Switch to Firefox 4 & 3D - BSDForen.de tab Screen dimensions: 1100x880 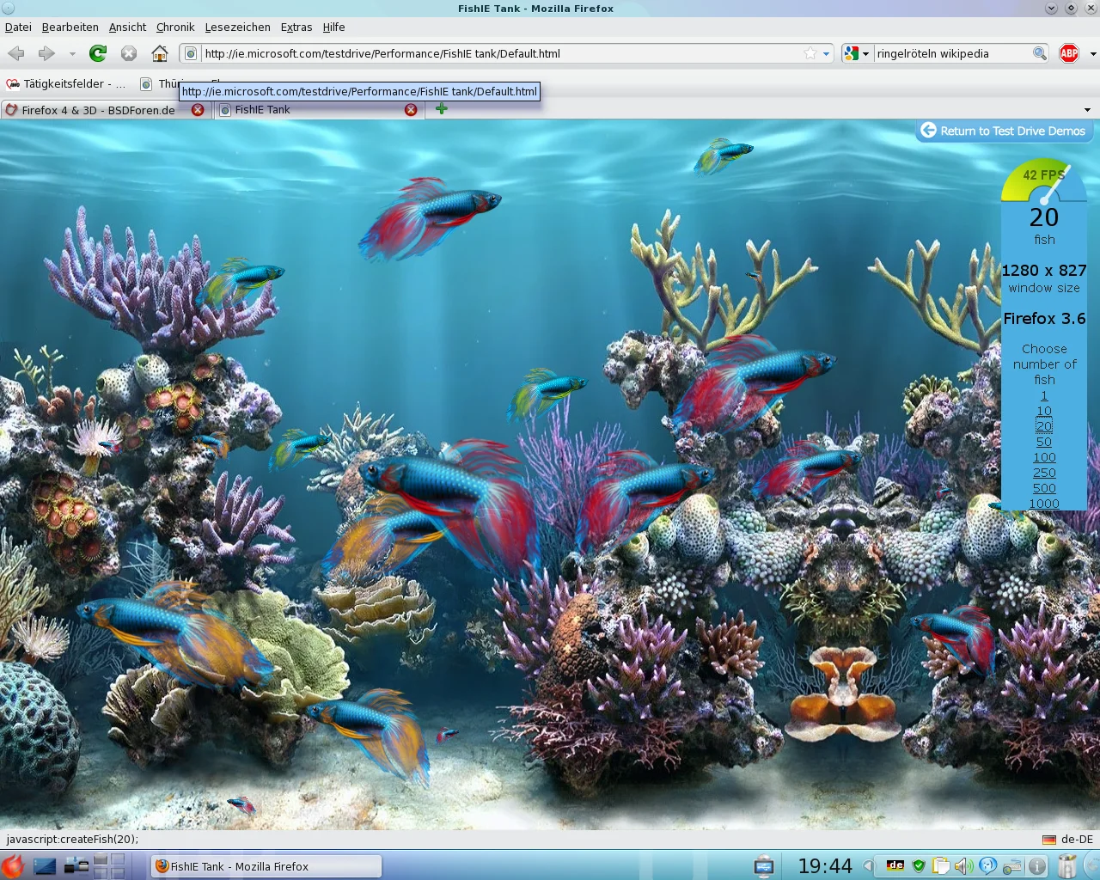[98, 110]
